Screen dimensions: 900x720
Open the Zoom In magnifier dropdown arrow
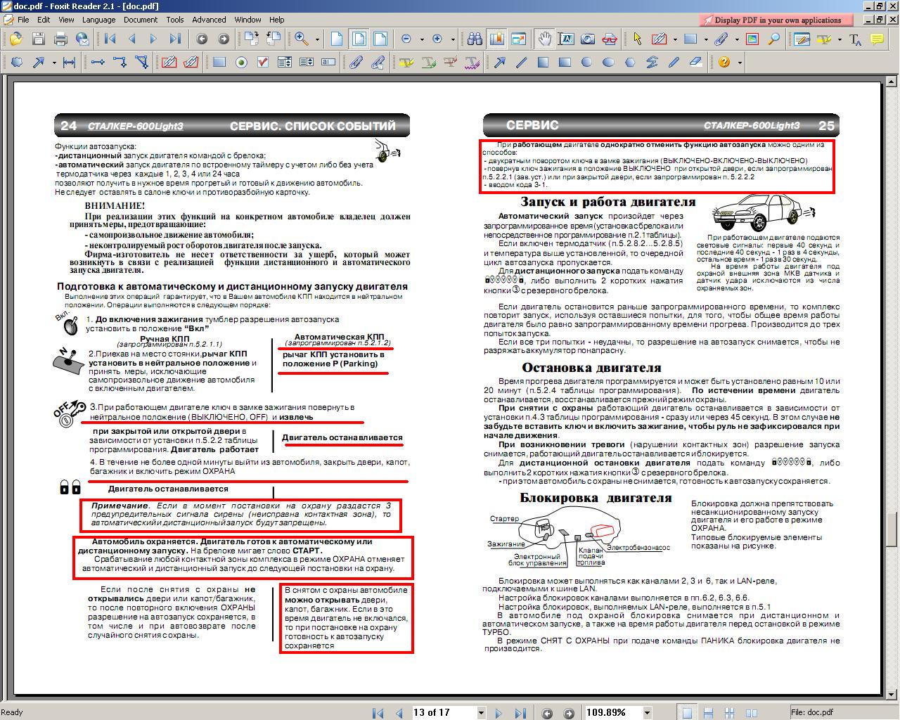tap(317, 40)
